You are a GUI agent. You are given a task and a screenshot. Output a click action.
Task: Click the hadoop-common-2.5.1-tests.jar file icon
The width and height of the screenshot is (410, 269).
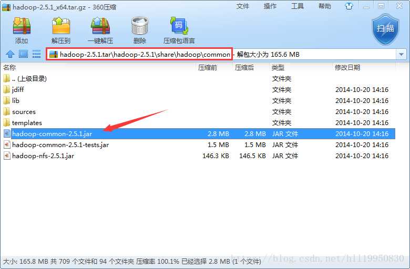(x=7, y=144)
